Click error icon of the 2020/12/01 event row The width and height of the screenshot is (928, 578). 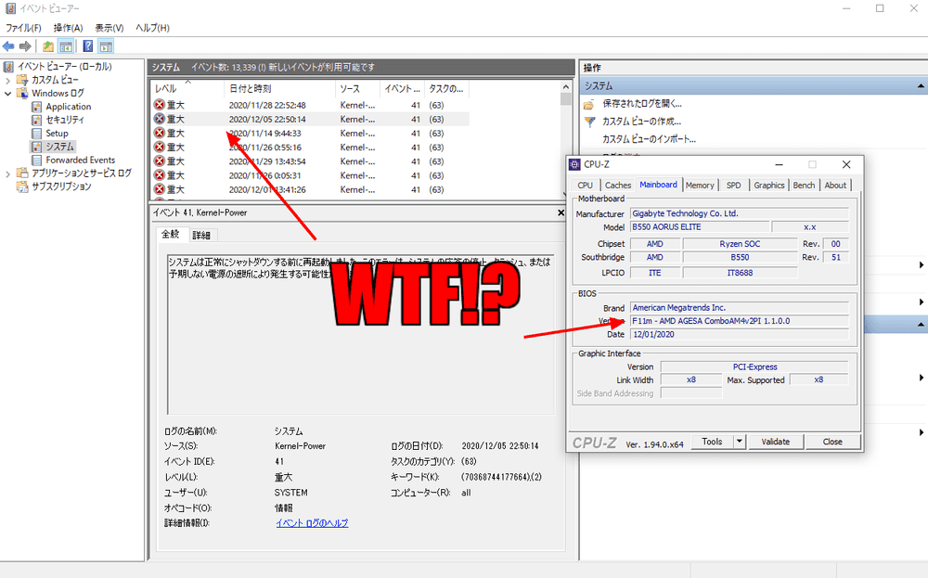click(x=160, y=189)
